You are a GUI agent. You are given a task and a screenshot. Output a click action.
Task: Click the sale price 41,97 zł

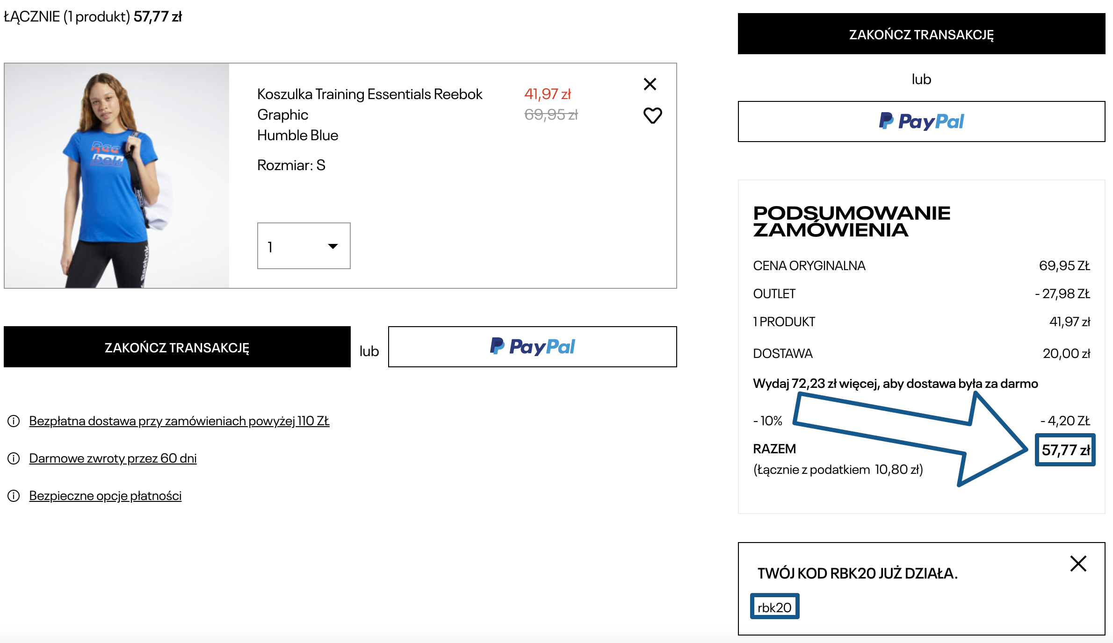(x=547, y=94)
